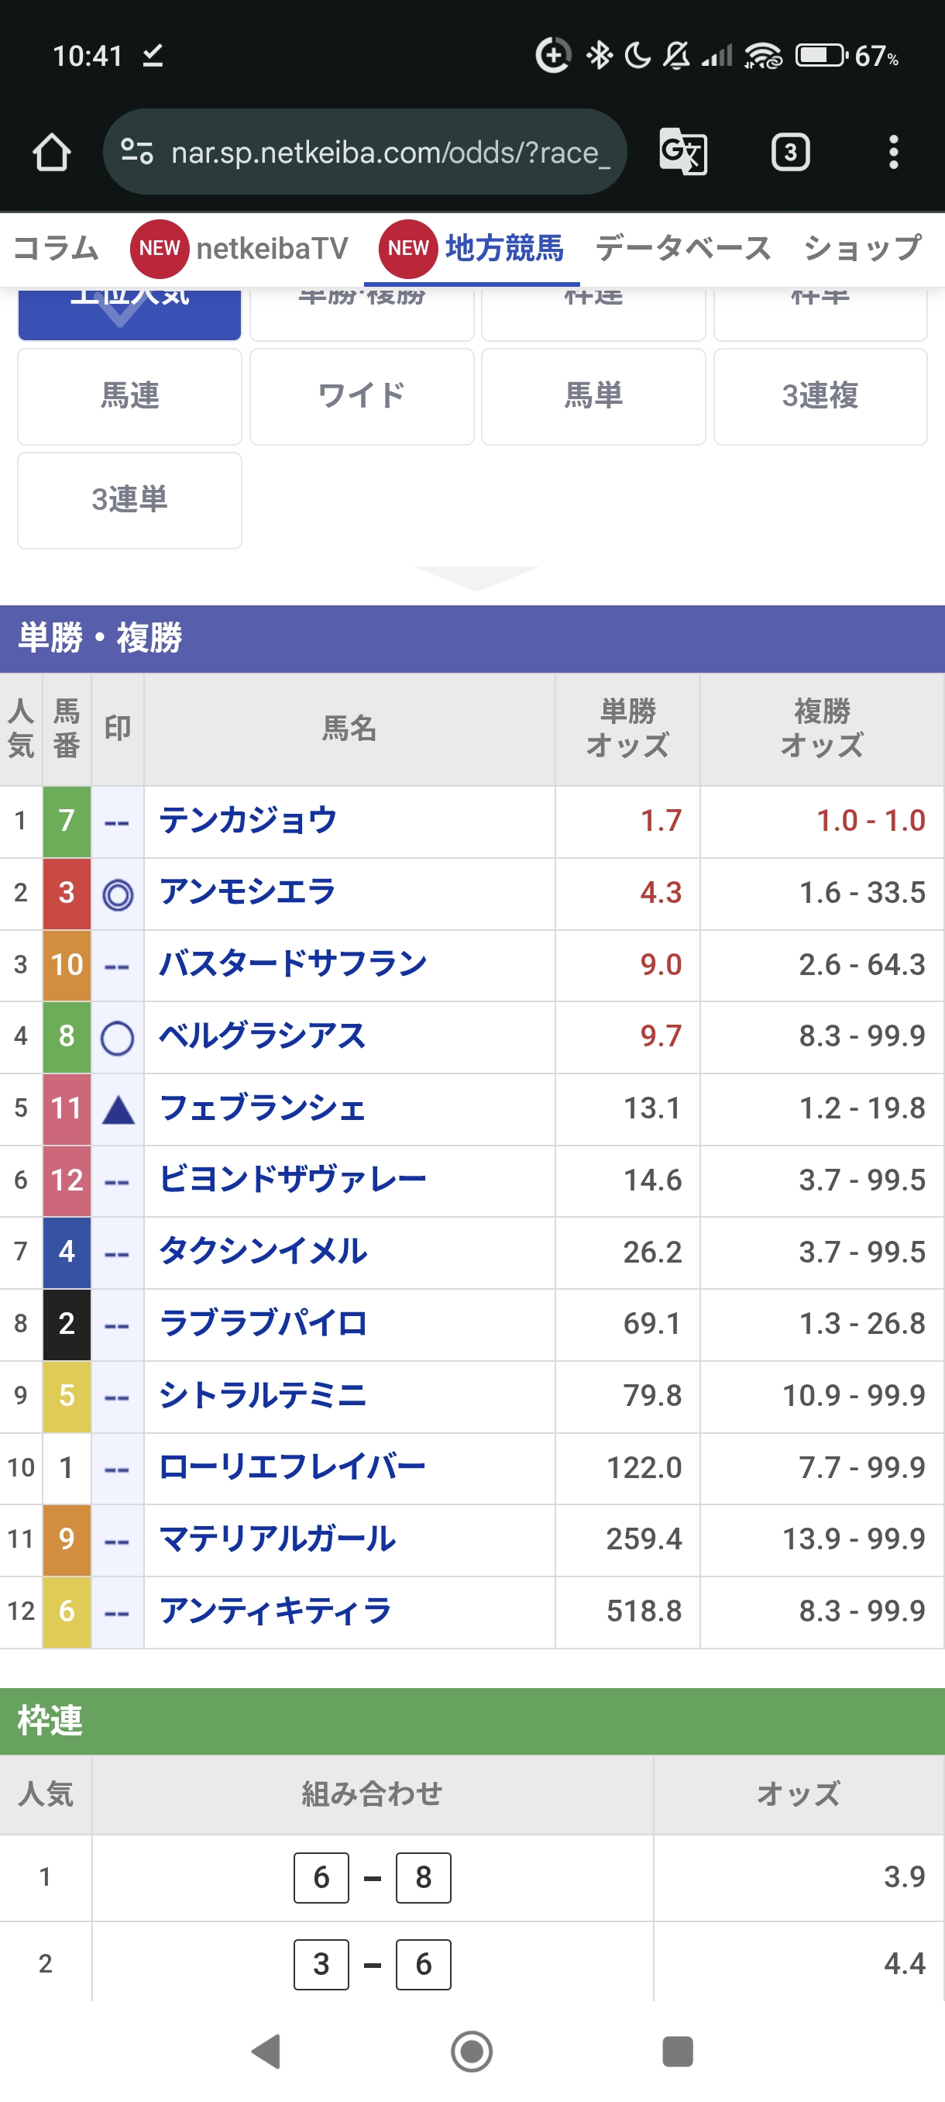Switch to the 地方競馬 tab
Screen dimensions: 945x2102
pos(503,248)
